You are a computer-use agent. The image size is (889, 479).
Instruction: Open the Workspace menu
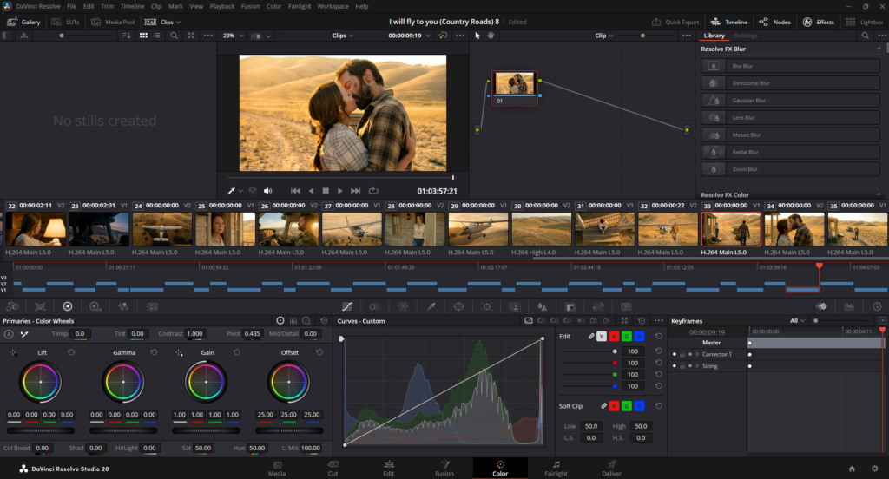333,6
